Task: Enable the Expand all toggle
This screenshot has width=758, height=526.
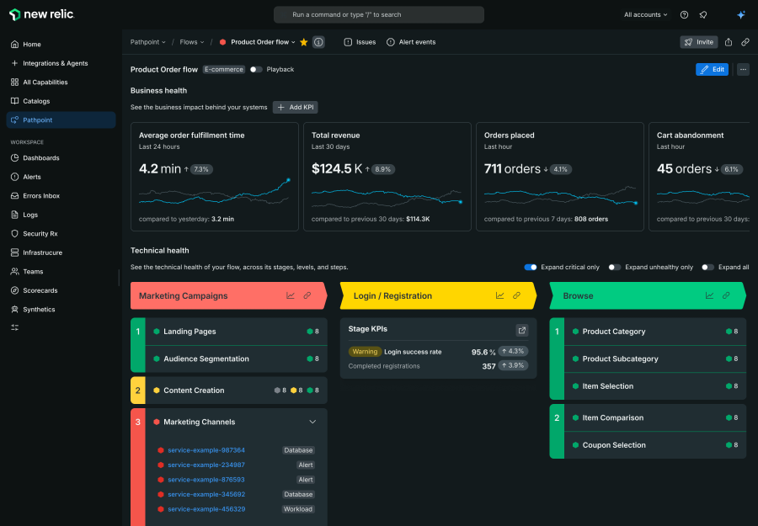Action: coord(707,267)
